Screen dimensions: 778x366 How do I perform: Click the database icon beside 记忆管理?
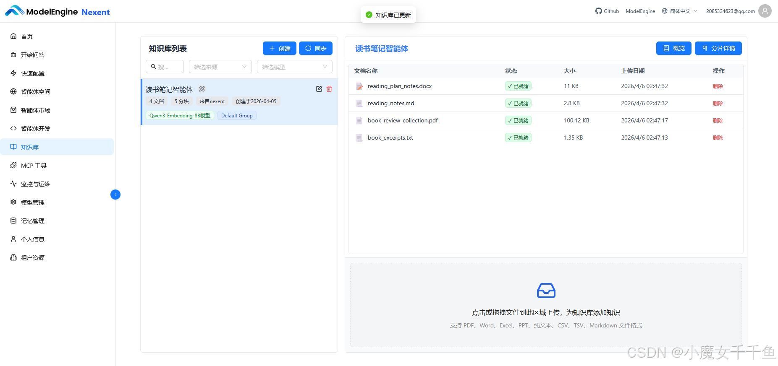click(x=13, y=221)
